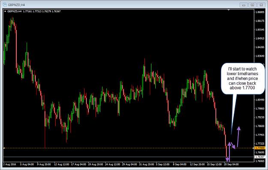Click price axis label 1.80490

(260, 100)
